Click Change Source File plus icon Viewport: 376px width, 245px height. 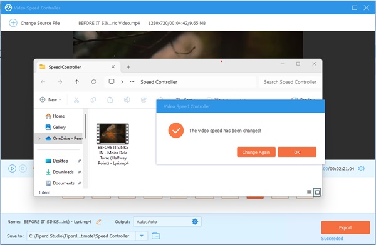(13, 23)
